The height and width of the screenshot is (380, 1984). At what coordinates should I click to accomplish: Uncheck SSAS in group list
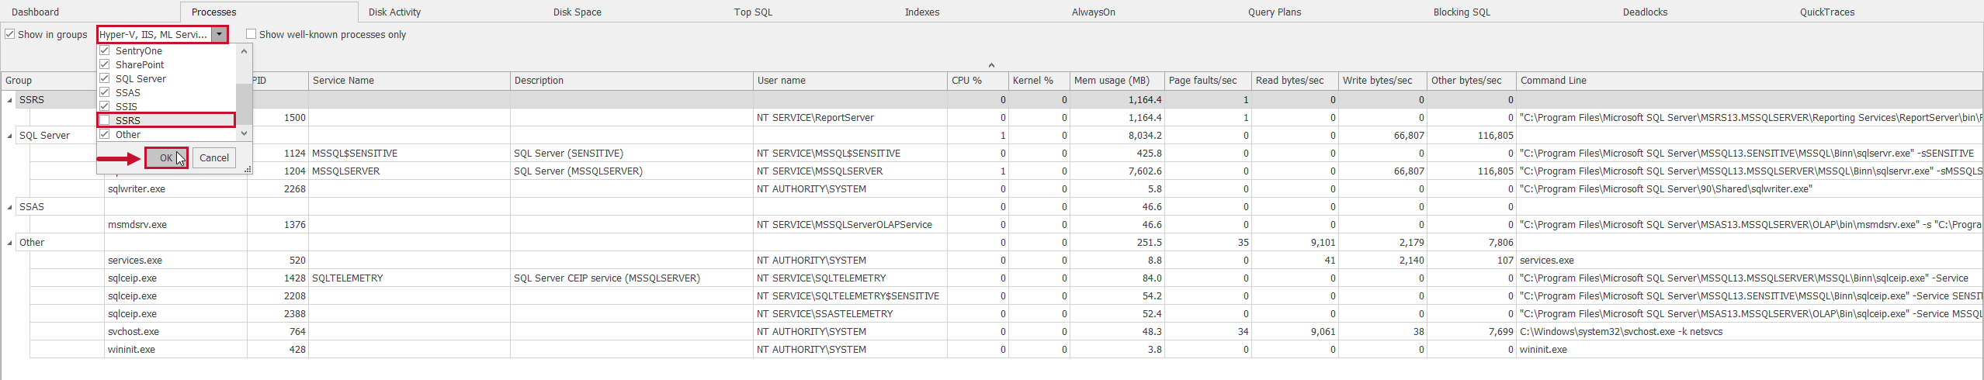click(x=105, y=92)
